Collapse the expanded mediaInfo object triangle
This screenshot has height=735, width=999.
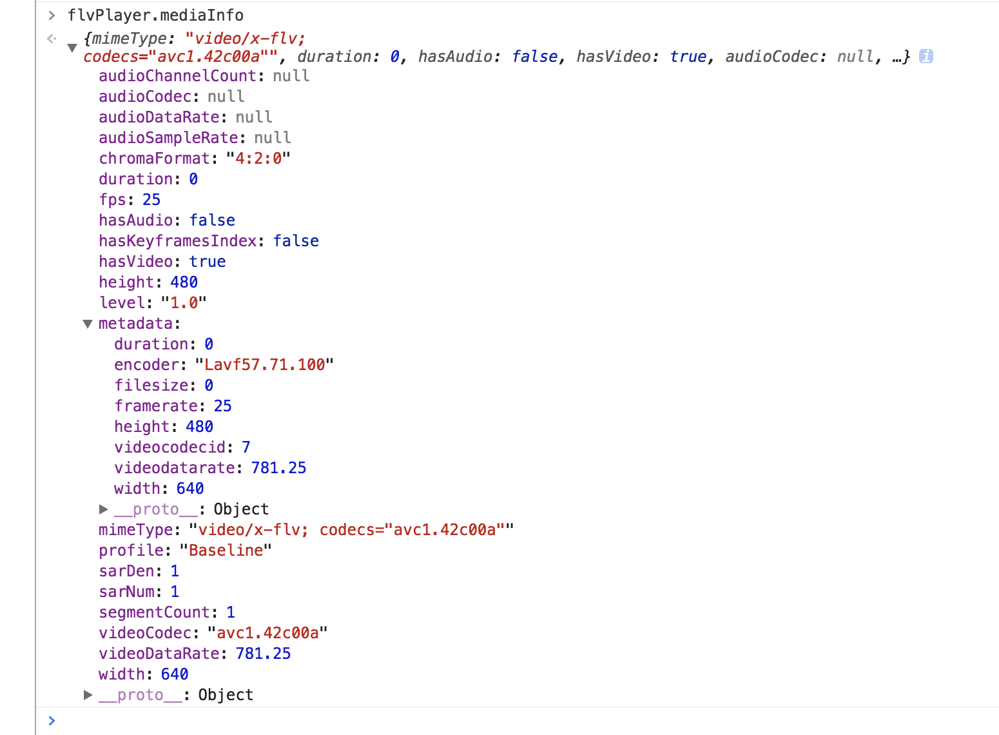[73, 47]
